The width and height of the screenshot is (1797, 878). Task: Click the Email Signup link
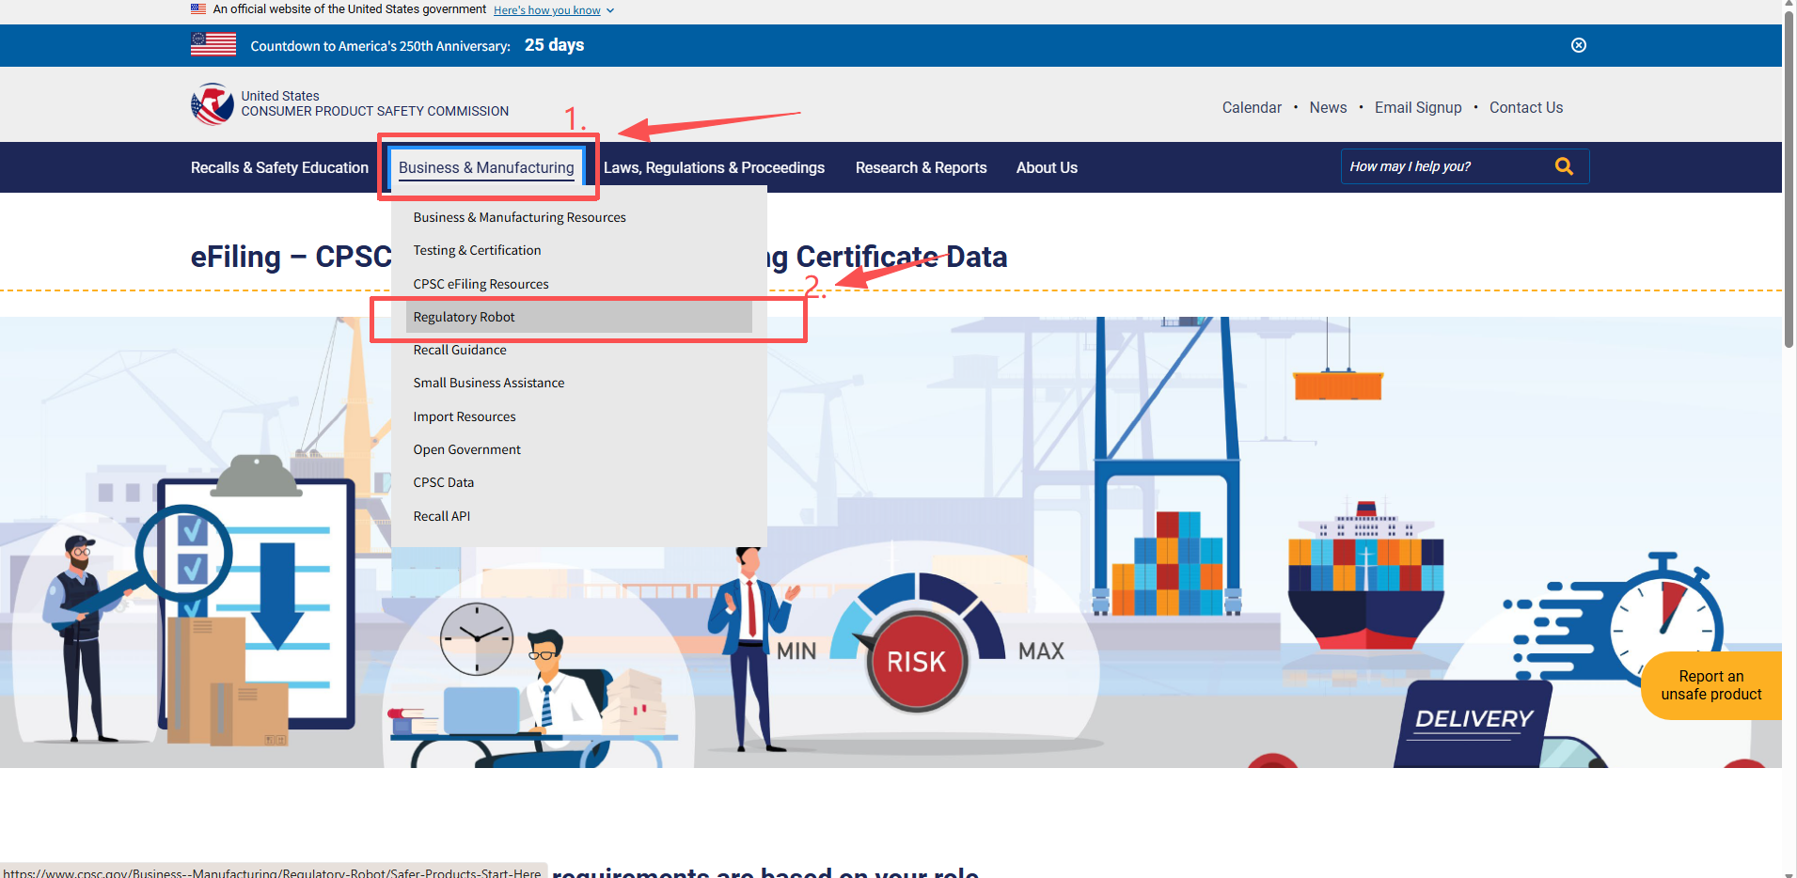1418,107
